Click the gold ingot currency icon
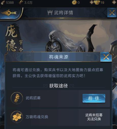 click(x=97, y=2)
